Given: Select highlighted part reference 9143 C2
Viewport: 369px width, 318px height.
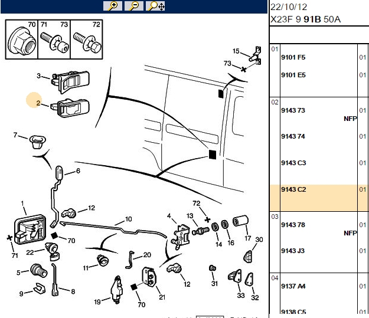Looking at the screenshot, I should [293, 189].
